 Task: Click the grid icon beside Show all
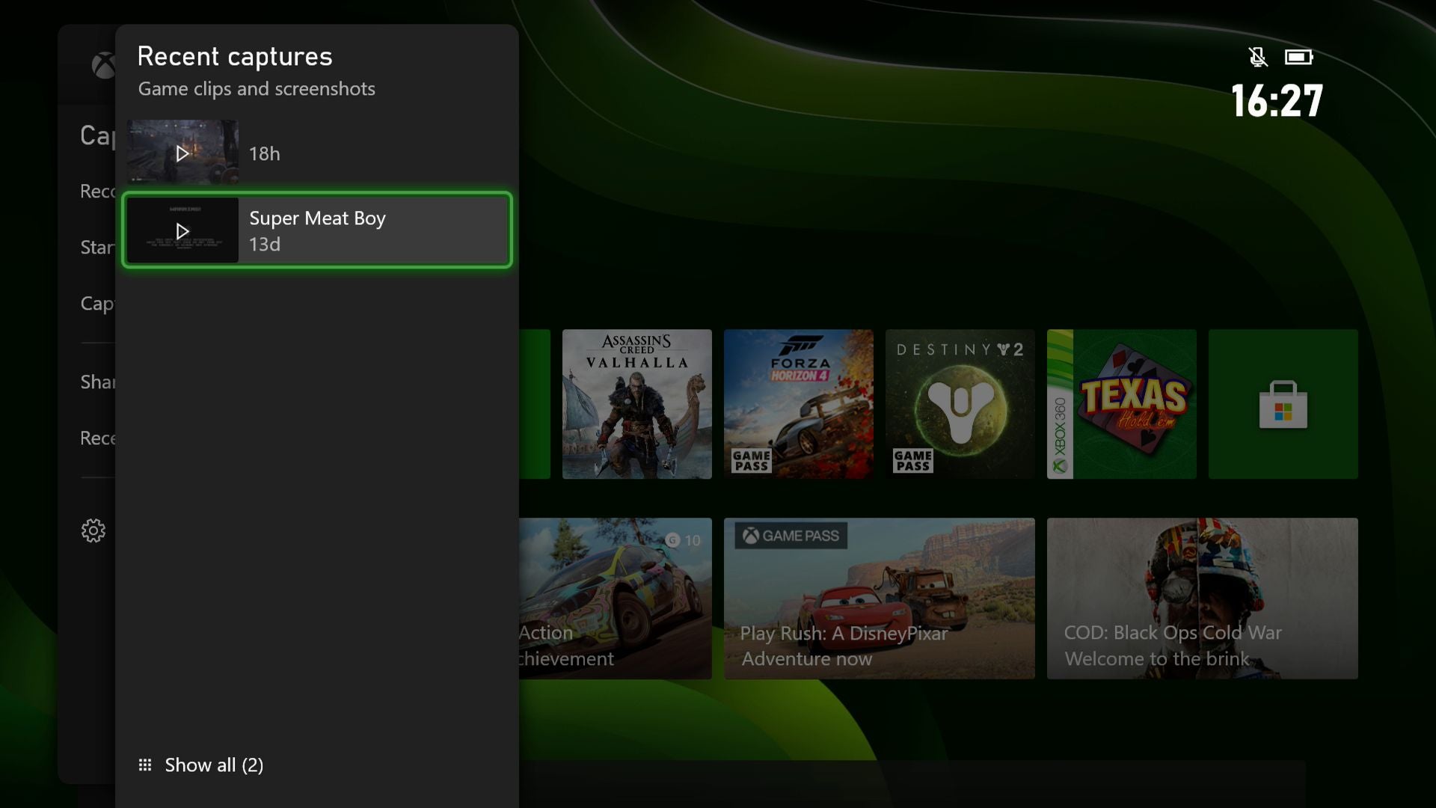click(x=145, y=765)
